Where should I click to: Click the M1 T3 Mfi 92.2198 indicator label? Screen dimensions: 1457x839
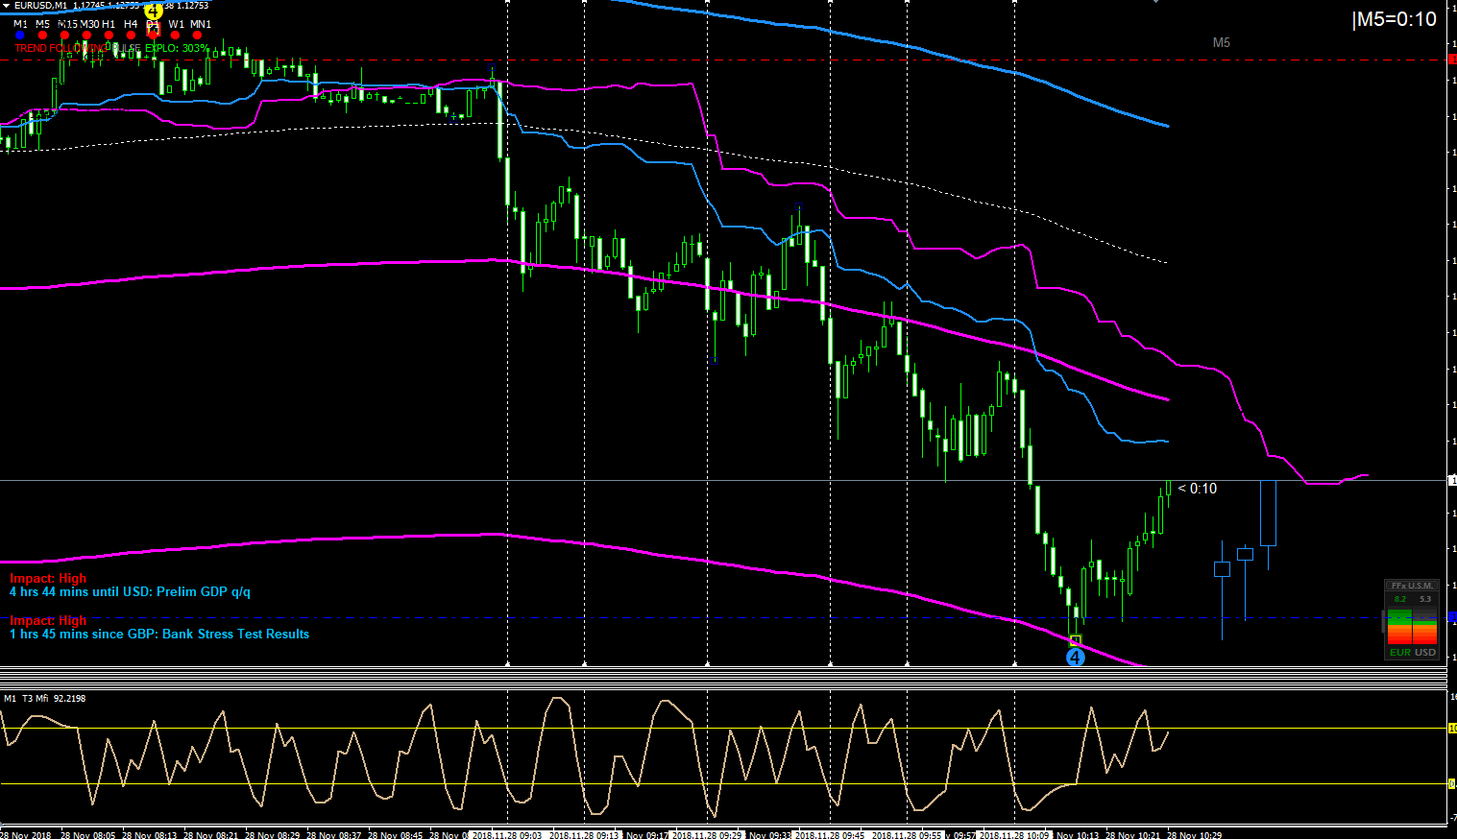pos(44,699)
